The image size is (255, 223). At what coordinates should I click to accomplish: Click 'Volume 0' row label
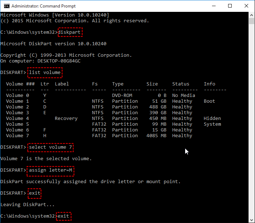[x=18, y=96]
